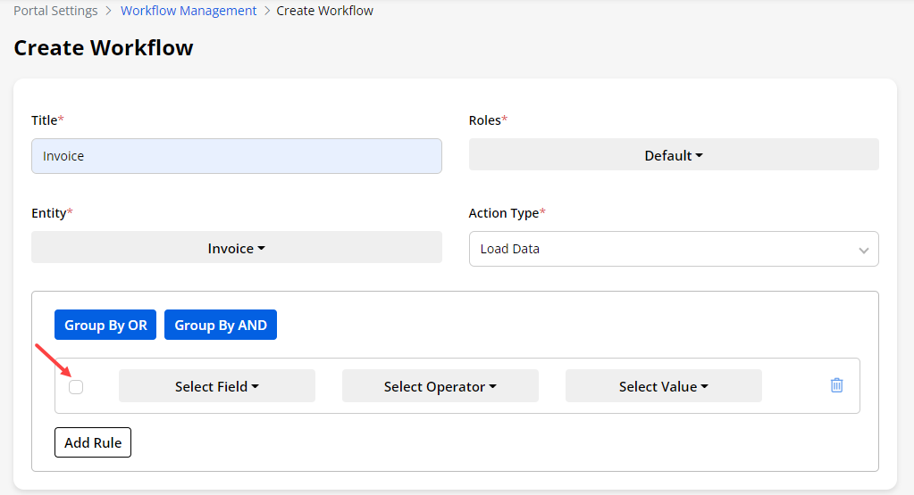Open the Action Type Load Data select

click(674, 249)
